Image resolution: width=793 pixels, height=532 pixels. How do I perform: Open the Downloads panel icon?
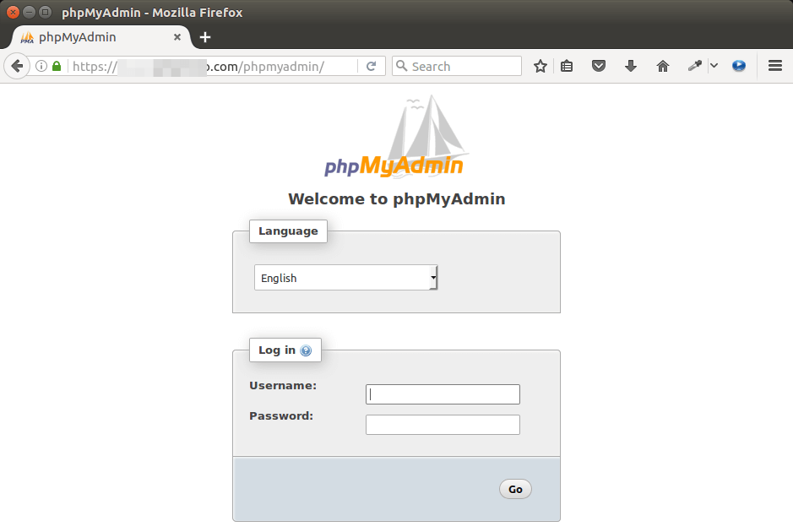click(631, 65)
